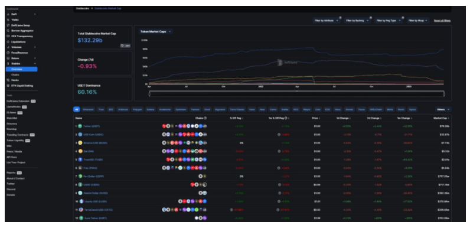
Task: Open the Filter by Mcap dropdown
Action: 418,21
